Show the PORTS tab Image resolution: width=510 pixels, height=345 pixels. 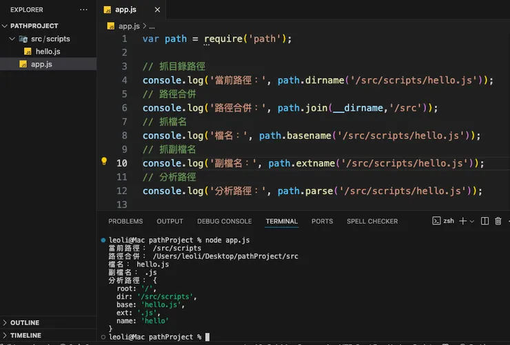click(322, 221)
